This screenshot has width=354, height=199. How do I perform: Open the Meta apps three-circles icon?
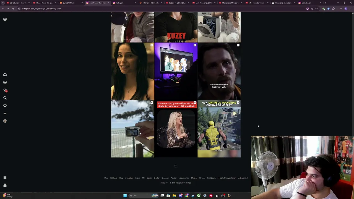click(5, 185)
